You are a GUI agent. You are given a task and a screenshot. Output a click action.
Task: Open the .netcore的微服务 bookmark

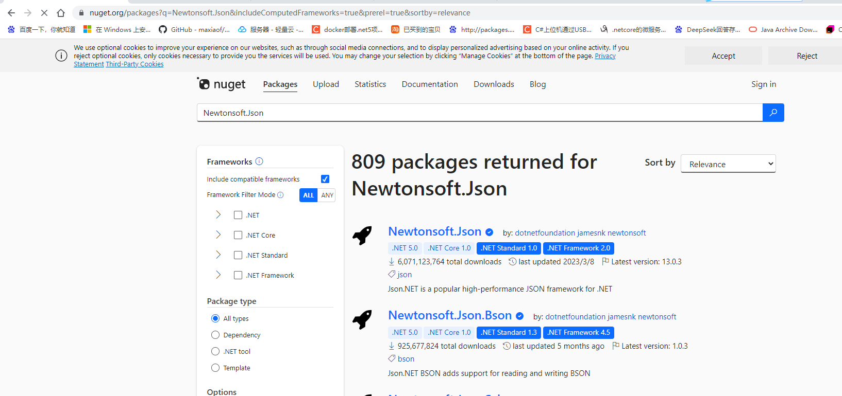click(x=633, y=29)
